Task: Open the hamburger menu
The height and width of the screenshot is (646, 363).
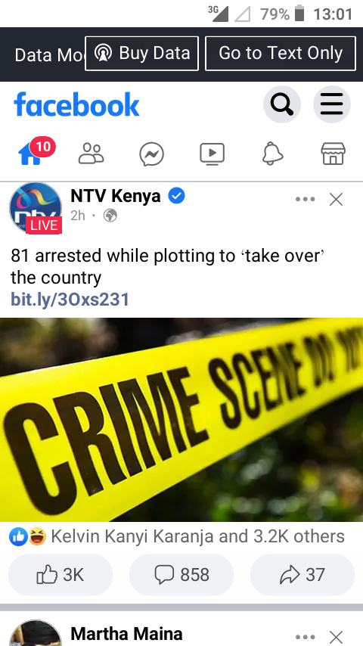Action: pos(332,104)
